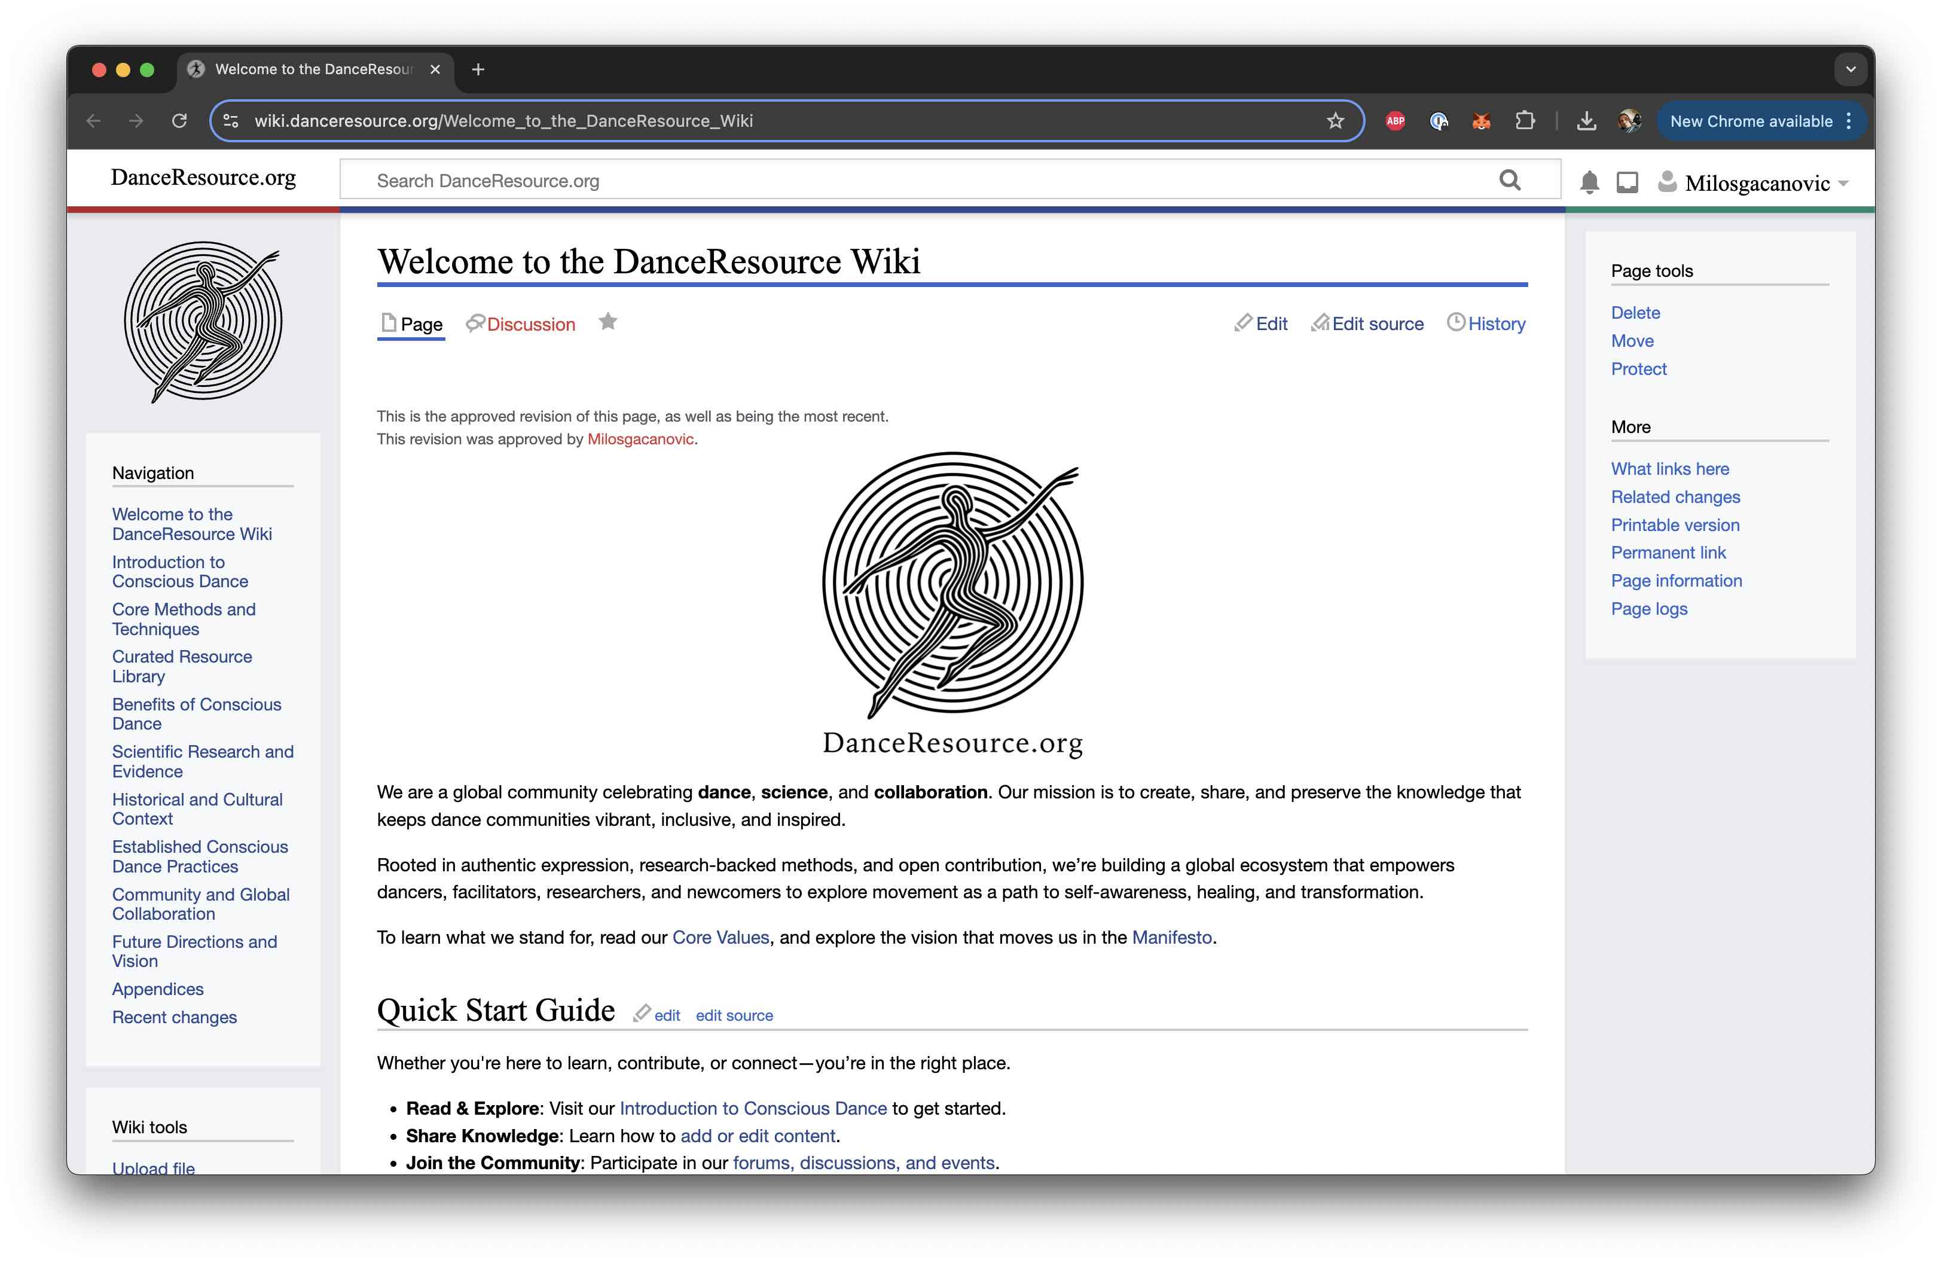Click the large DanceResource.org logo image
The image size is (1942, 1263).
(952, 604)
